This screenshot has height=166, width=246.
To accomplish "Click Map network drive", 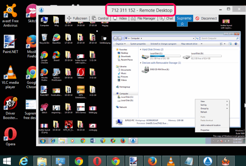I will click(x=189, y=44).
